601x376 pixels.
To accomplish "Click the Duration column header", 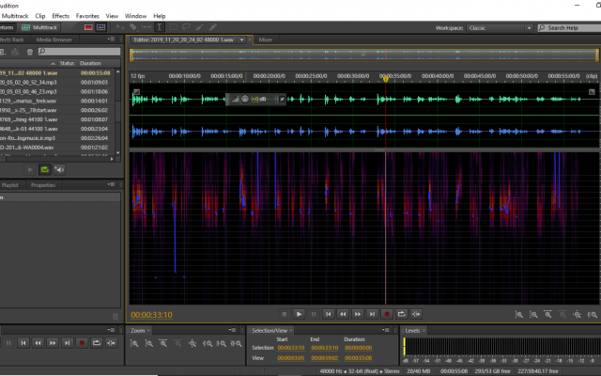I will coord(90,63).
